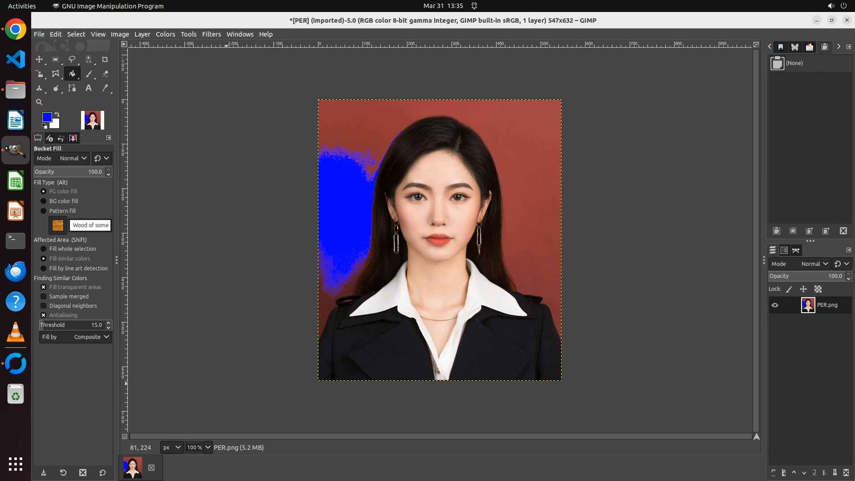Viewport: 855px width, 481px height.
Task: Select the Text tool
Action: click(x=89, y=88)
